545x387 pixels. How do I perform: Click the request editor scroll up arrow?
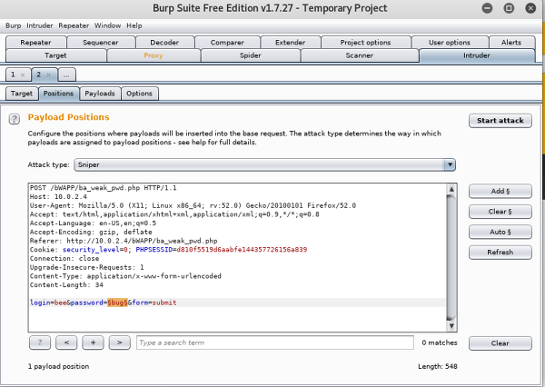[451, 189]
